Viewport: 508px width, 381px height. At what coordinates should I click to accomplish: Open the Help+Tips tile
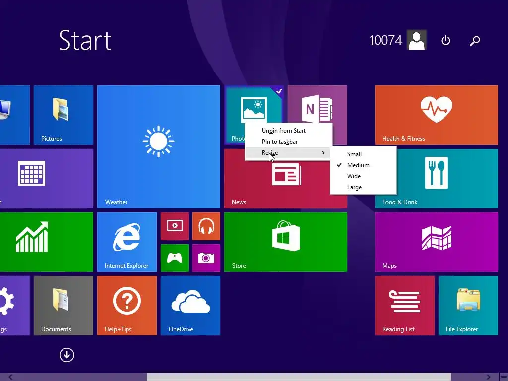pyautogui.click(x=127, y=306)
